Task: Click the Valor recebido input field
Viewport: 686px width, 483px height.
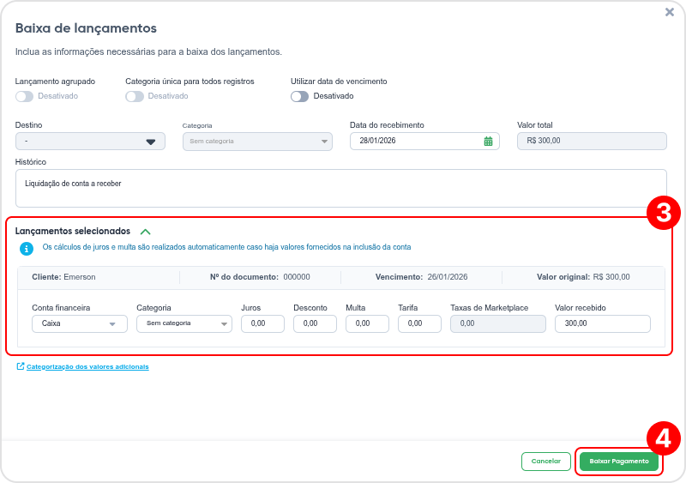Action: coord(603,323)
